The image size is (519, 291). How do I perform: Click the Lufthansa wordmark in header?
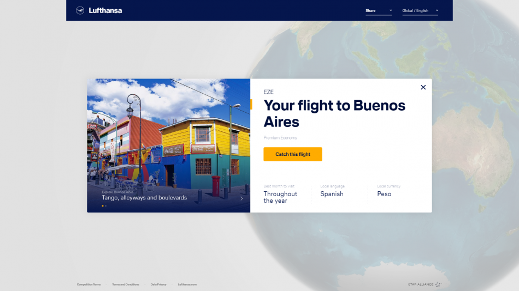tap(105, 10)
